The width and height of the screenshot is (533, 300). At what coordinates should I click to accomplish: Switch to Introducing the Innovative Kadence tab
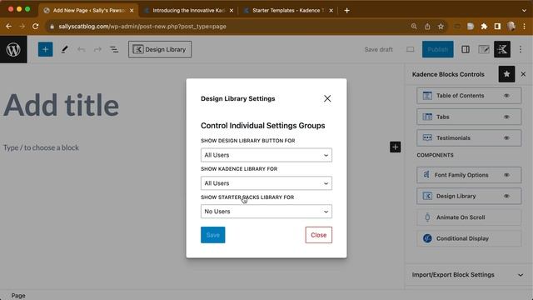[189, 11]
